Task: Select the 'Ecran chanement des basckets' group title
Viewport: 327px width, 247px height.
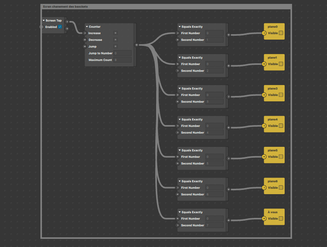Action: point(65,7)
